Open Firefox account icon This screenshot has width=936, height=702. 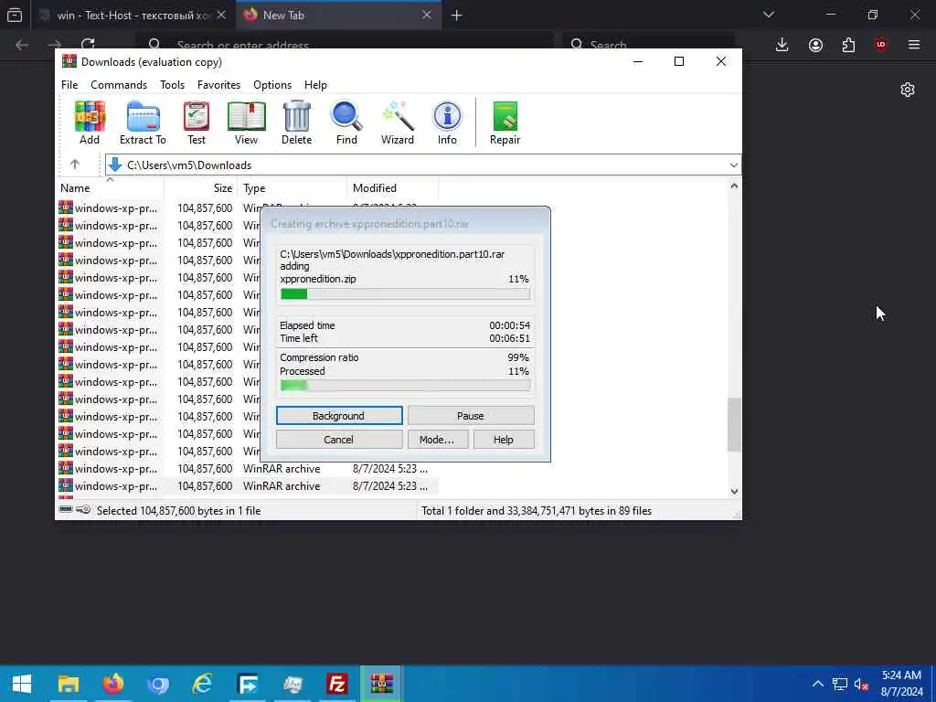(x=815, y=45)
